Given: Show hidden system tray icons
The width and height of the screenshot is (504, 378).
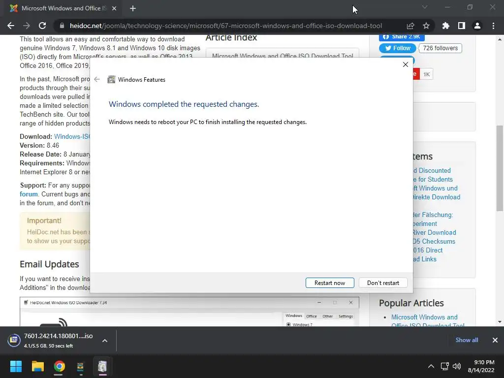Looking at the screenshot, I should [x=431, y=366].
